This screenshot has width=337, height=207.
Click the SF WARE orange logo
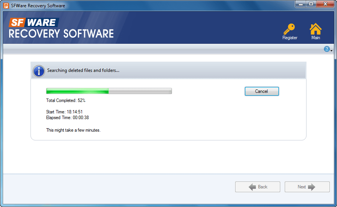[x=34, y=22]
